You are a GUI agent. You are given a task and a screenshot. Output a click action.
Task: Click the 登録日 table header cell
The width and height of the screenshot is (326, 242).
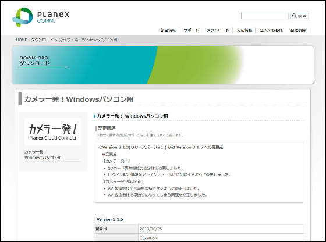116,229
